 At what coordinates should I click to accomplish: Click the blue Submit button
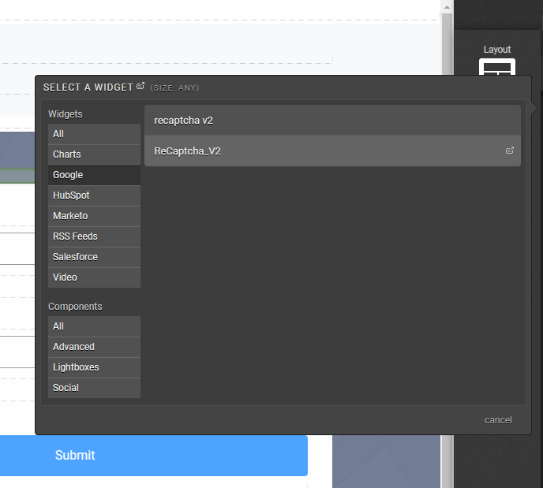[154, 455]
